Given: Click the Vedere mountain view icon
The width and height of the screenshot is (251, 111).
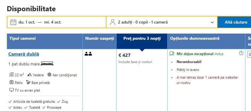Looking at the screenshot, I should pyautogui.click(x=30, y=75).
